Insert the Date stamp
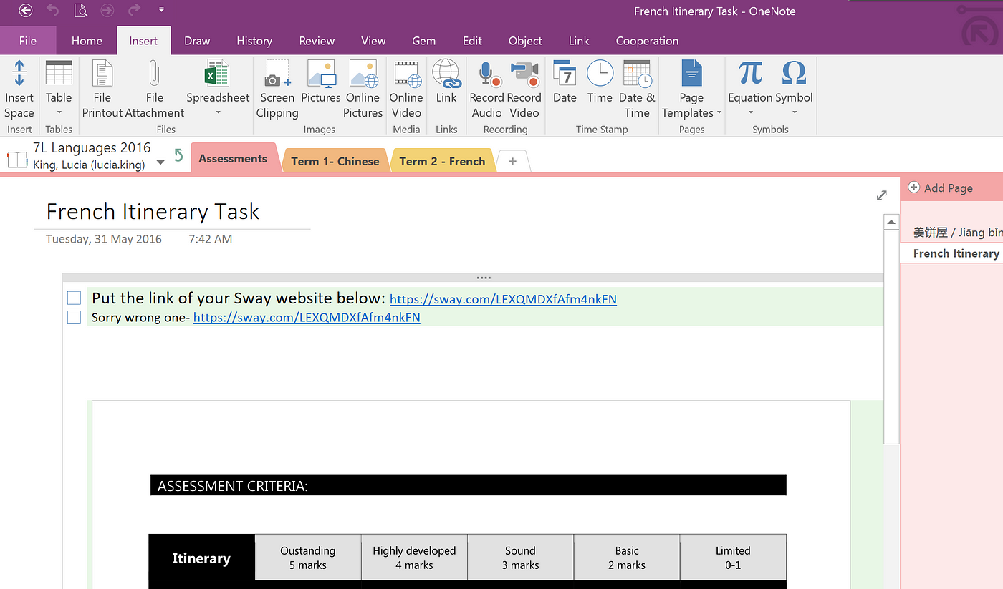The width and height of the screenshot is (1003, 589). click(x=565, y=82)
